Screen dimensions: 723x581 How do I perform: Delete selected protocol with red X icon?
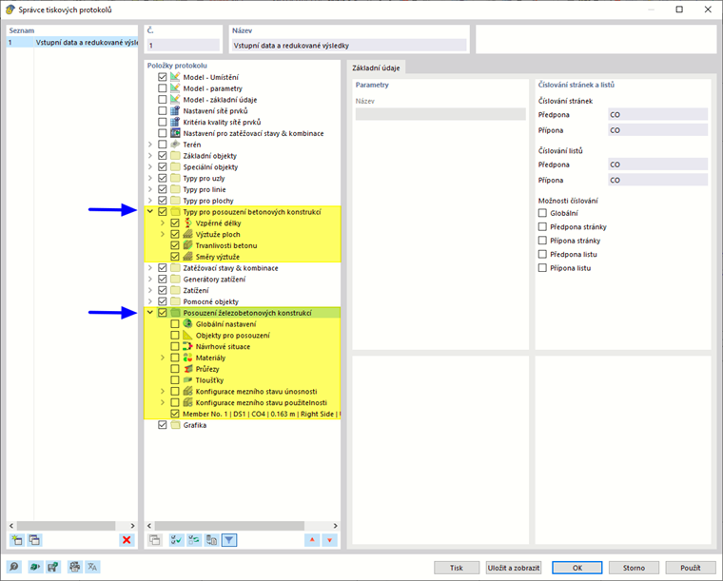click(x=127, y=540)
